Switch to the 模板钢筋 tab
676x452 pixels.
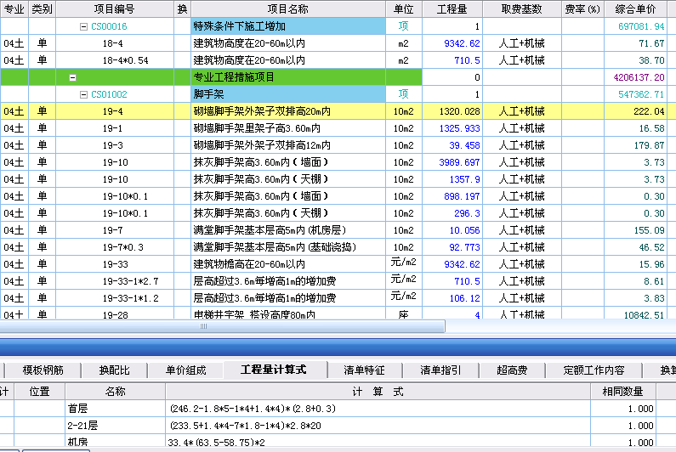[x=43, y=370]
